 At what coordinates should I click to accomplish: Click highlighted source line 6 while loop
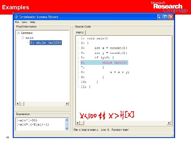click(104, 62)
